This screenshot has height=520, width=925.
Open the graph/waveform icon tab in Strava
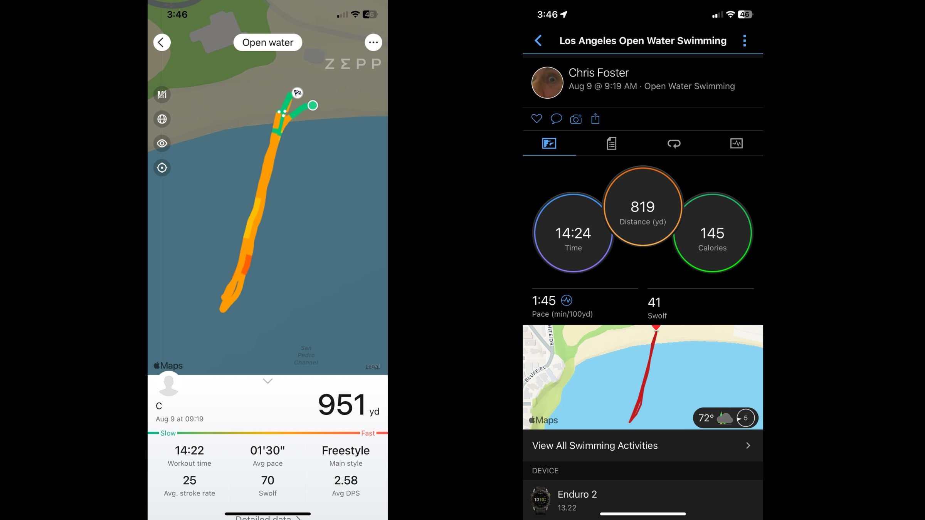pyautogui.click(x=736, y=143)
